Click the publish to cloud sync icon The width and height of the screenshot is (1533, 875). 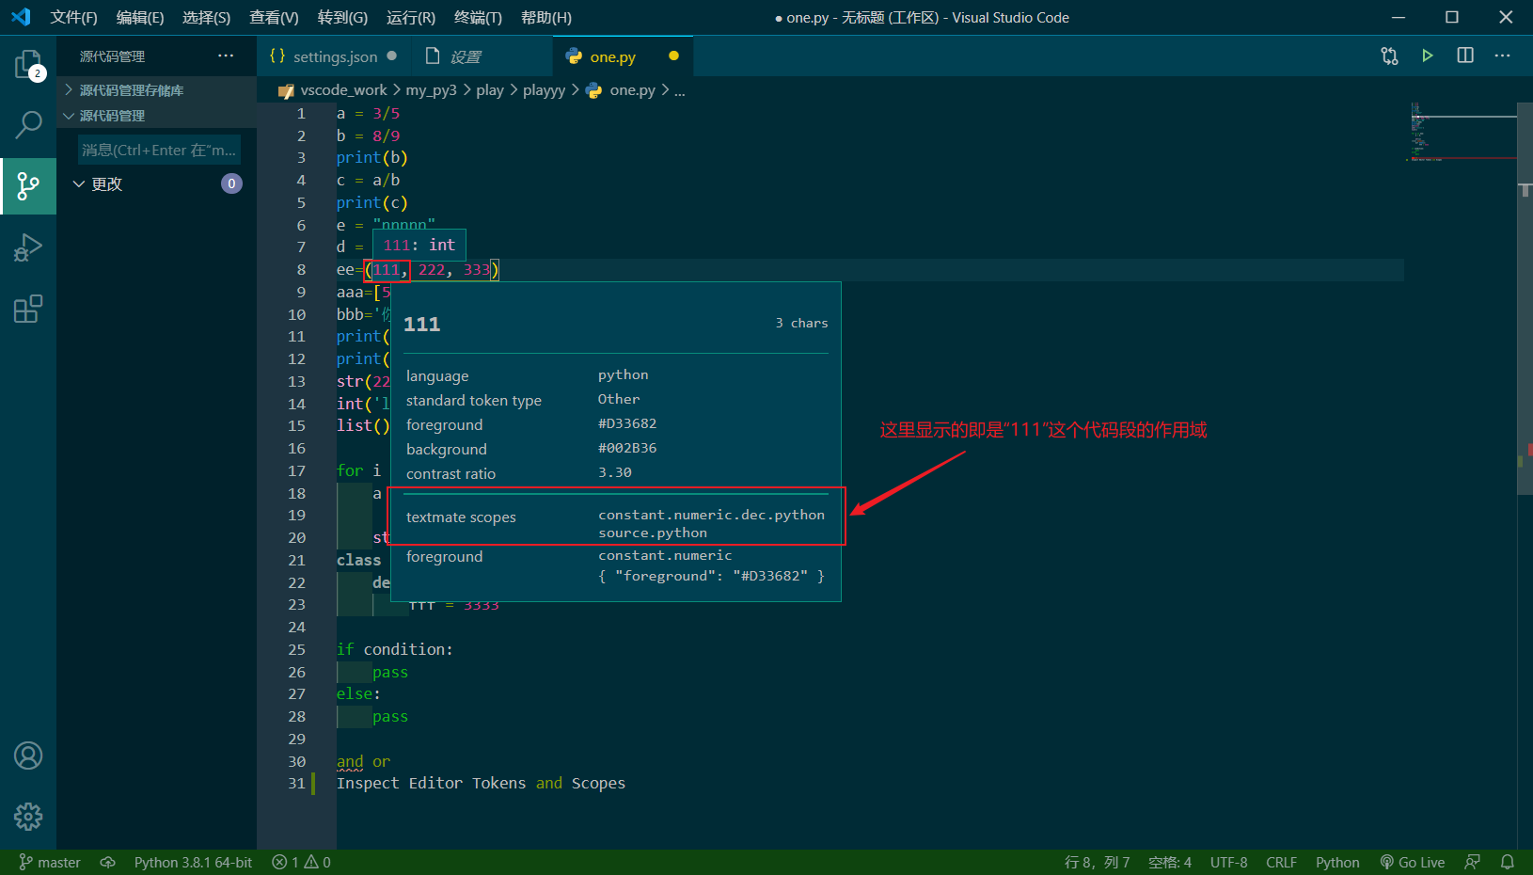click(108, 862)
